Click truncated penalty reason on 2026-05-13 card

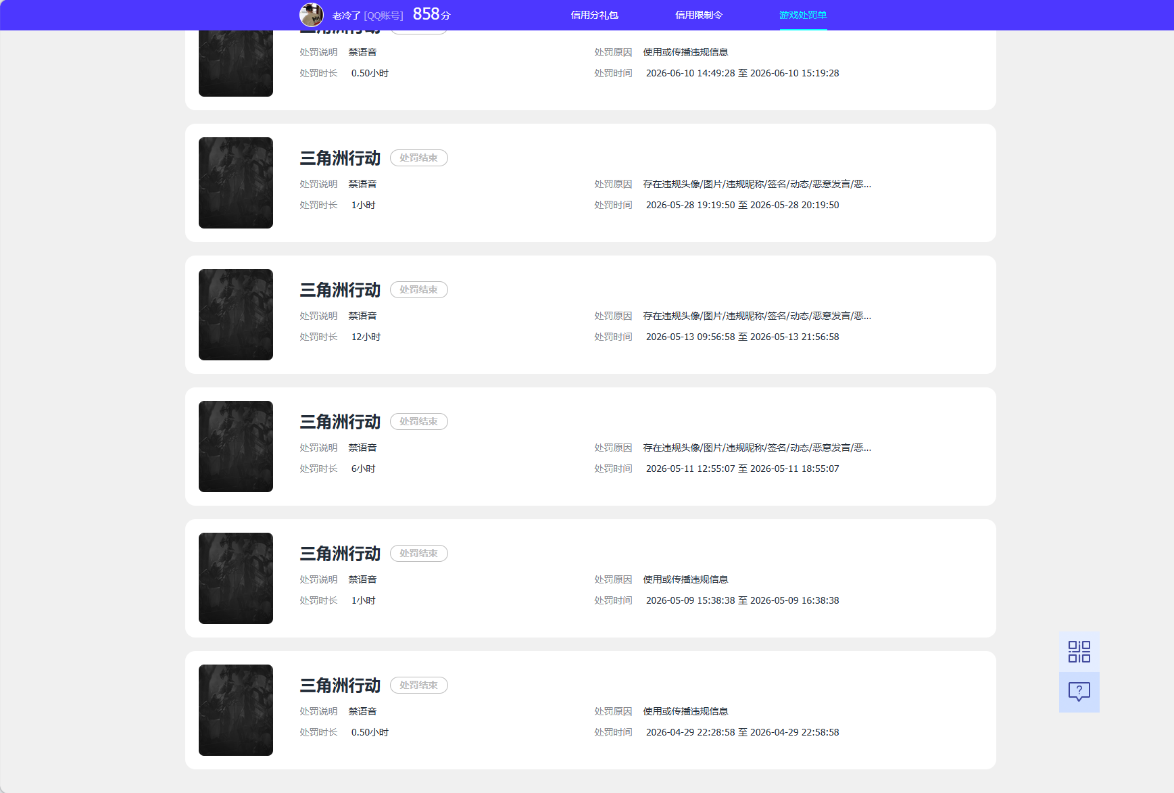(757, 316)
